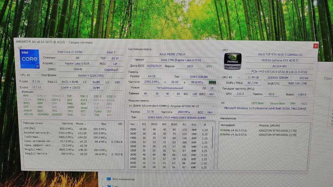333x187 pixels.
Task: Open the GPU #0 selector dropdown
Action: click(231, 77)
